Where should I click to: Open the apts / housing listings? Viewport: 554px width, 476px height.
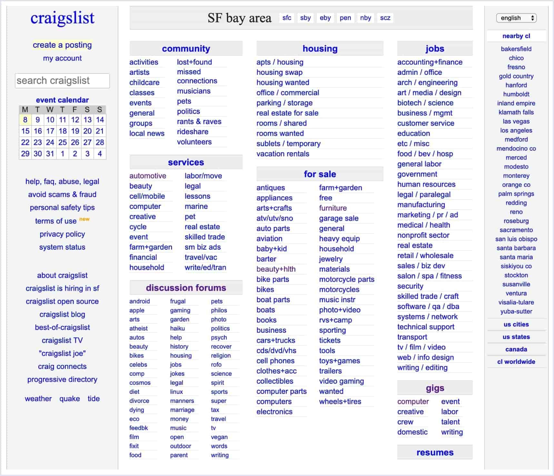click(x=279, y=62)
